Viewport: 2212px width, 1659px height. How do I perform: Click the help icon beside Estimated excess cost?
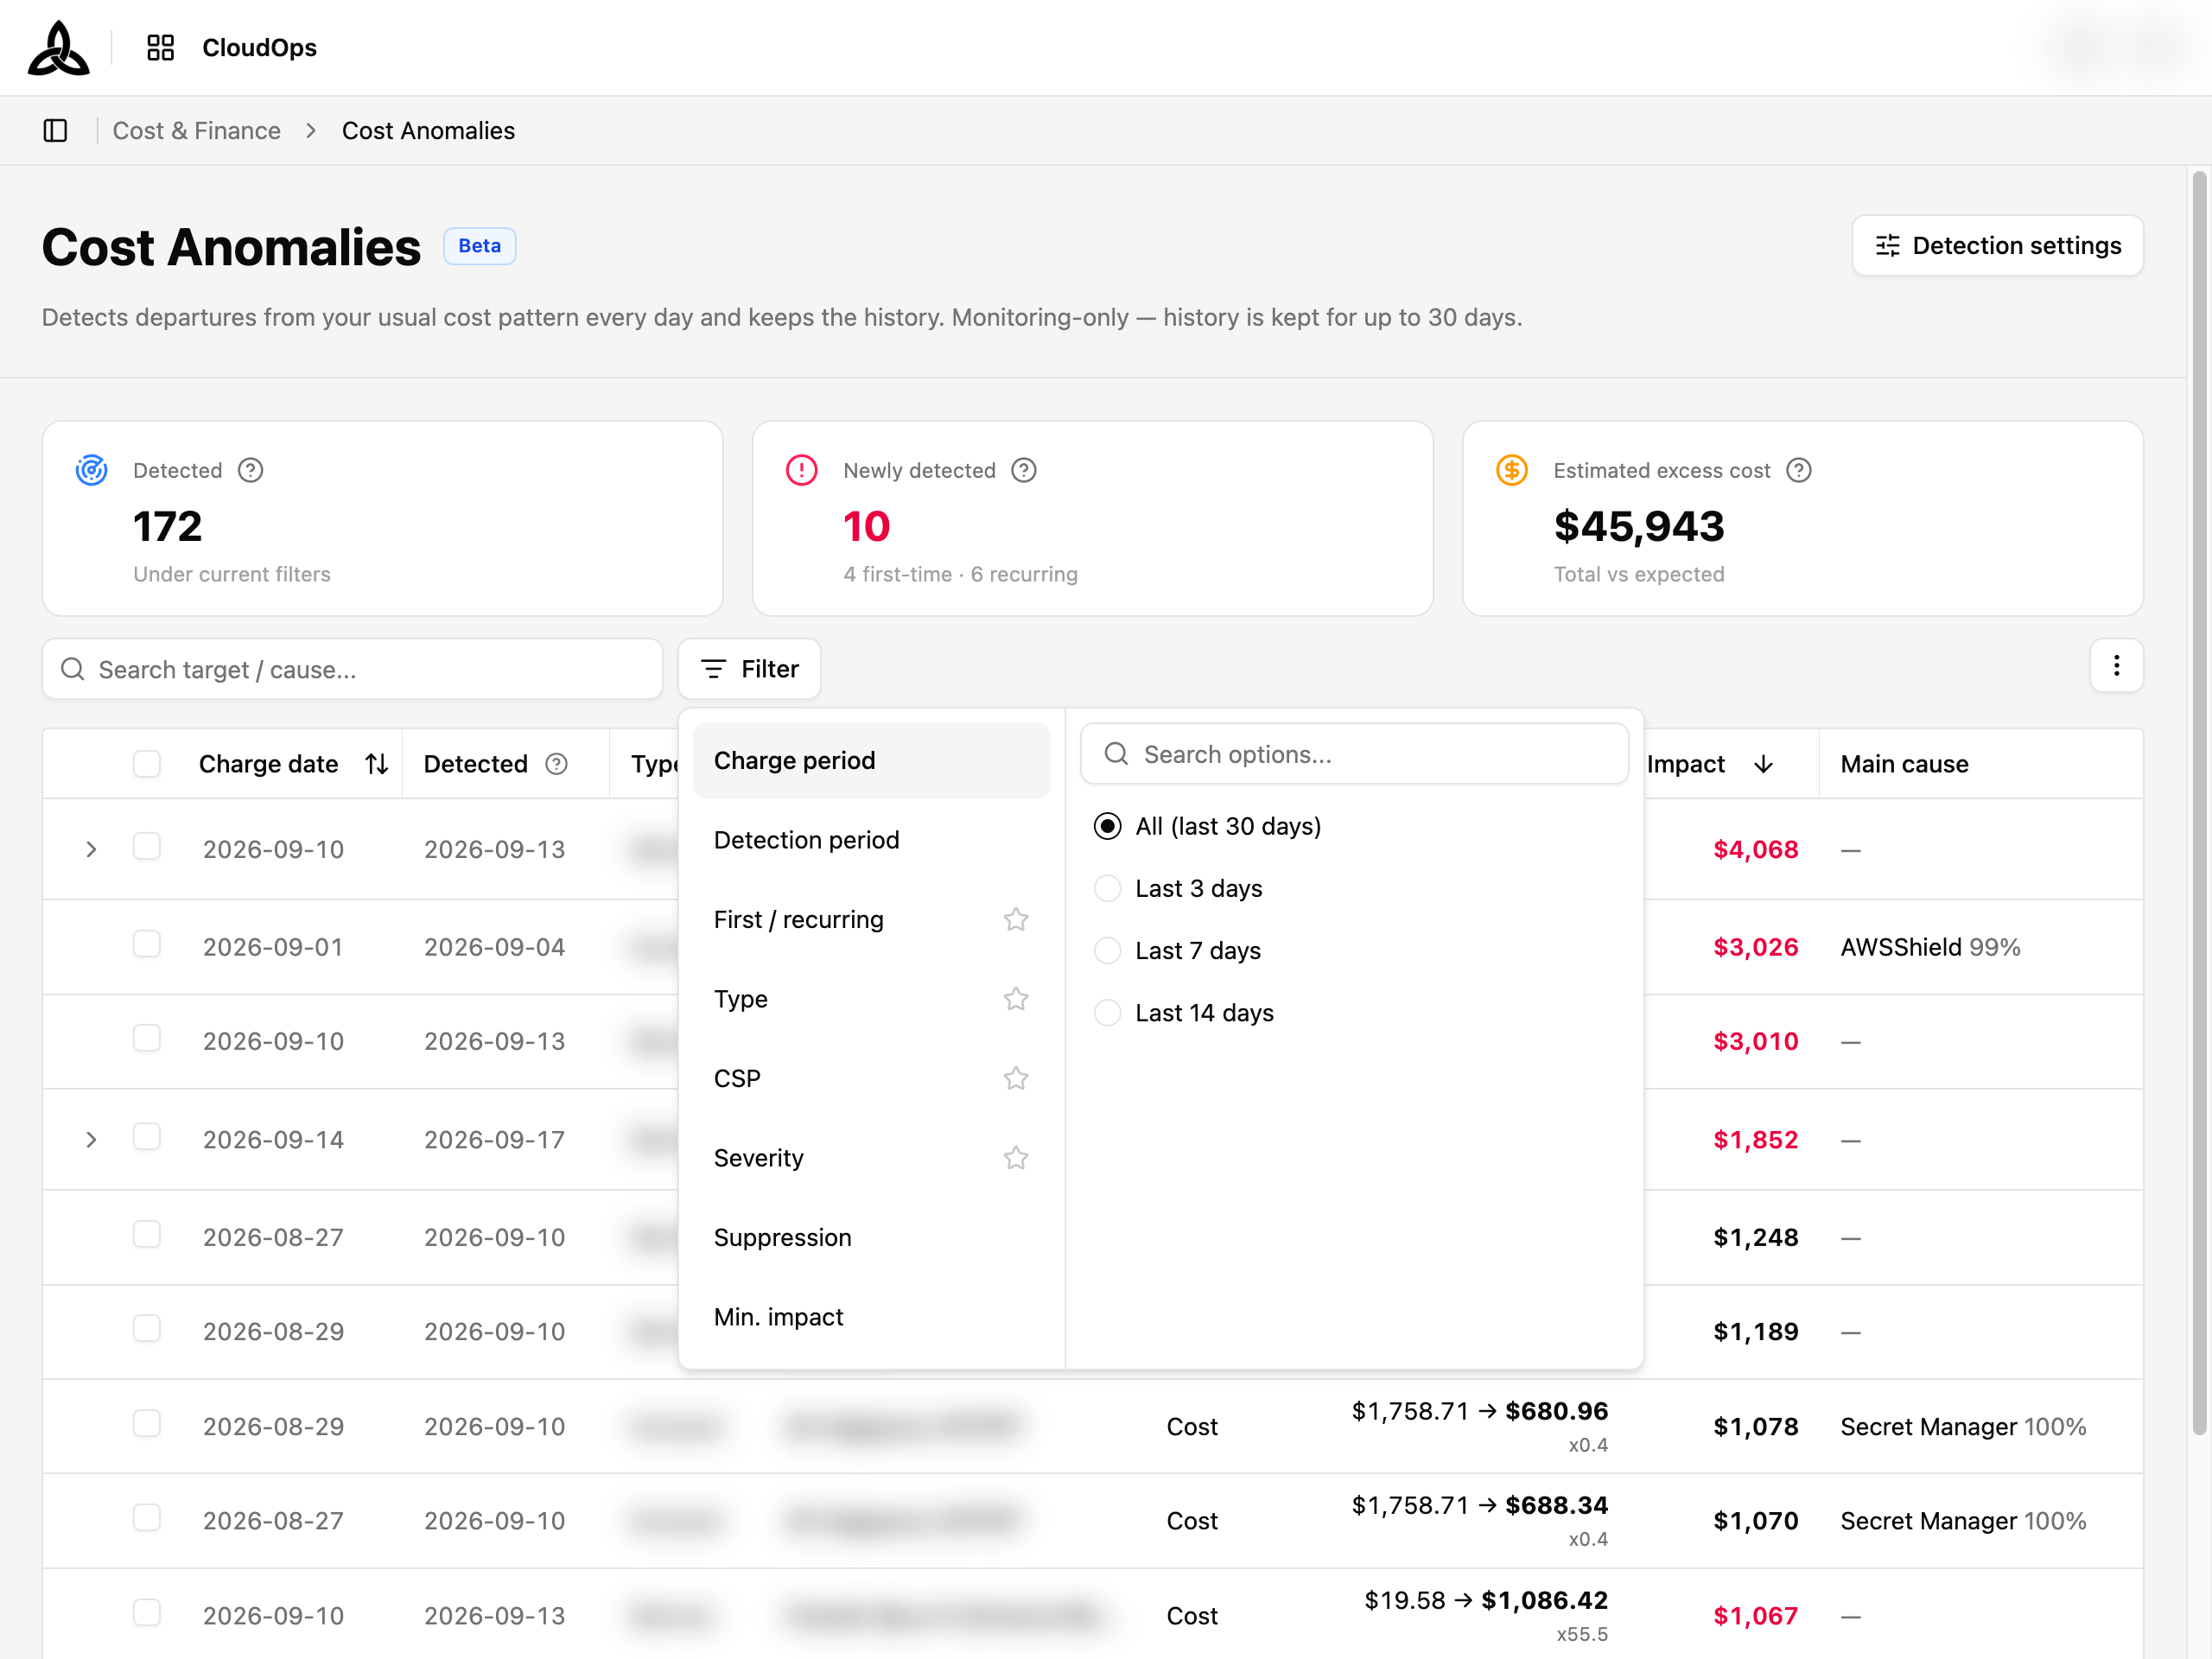click(x=1798, y=470)
